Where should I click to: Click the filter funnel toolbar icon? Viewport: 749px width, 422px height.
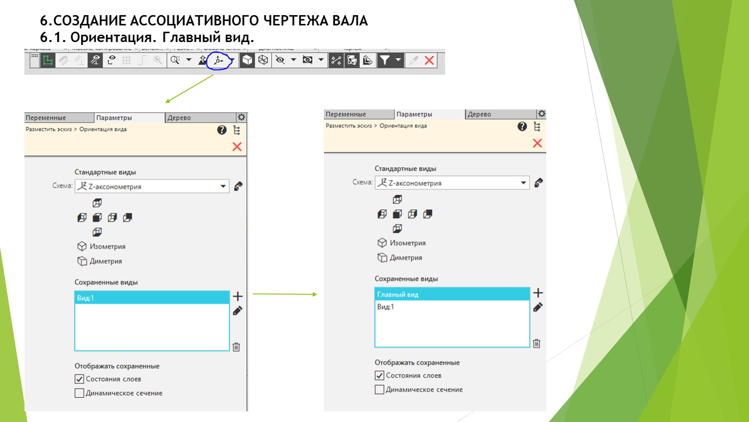(385, 60)
